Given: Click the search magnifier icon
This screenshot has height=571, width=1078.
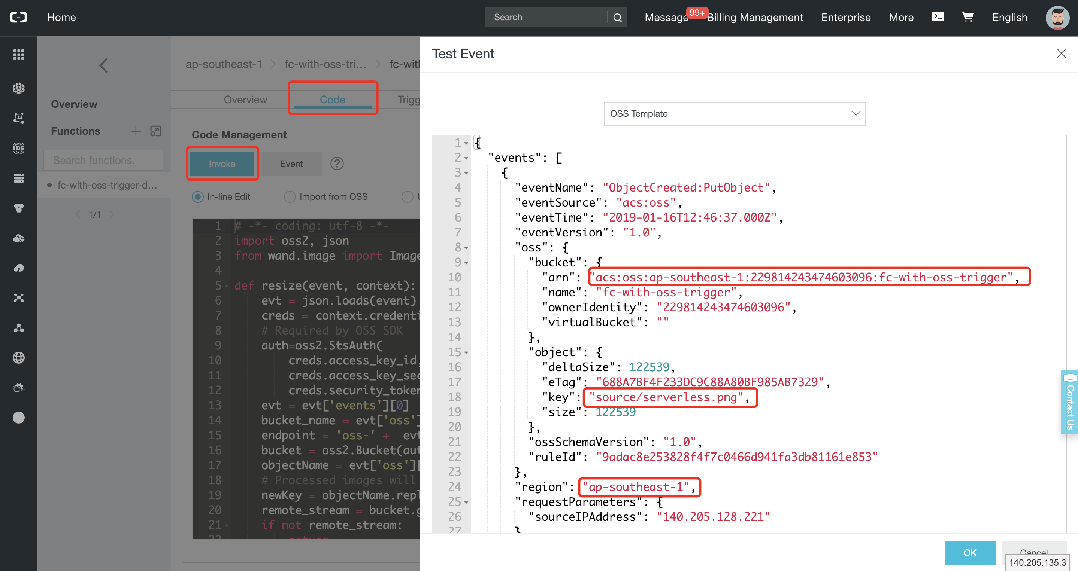Looking at the screenshot, I should click(x=617, y=18).
